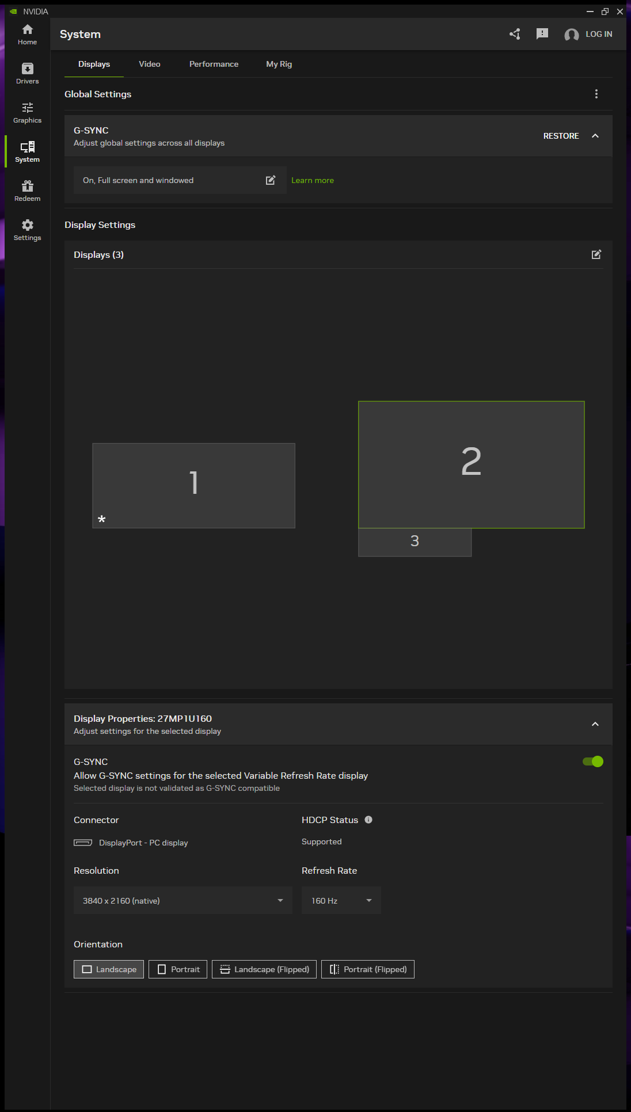
Task: Click the share icon in header
Action: (515, 34)
